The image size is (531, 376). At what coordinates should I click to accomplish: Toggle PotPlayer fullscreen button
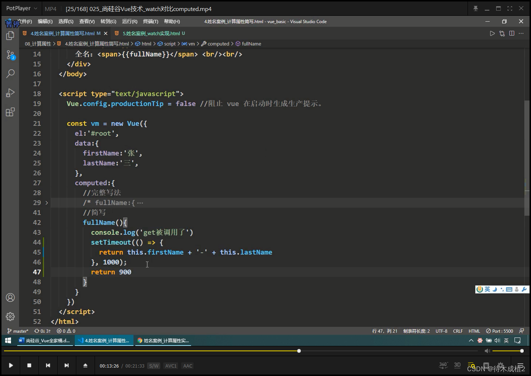[x=510, y=8]
